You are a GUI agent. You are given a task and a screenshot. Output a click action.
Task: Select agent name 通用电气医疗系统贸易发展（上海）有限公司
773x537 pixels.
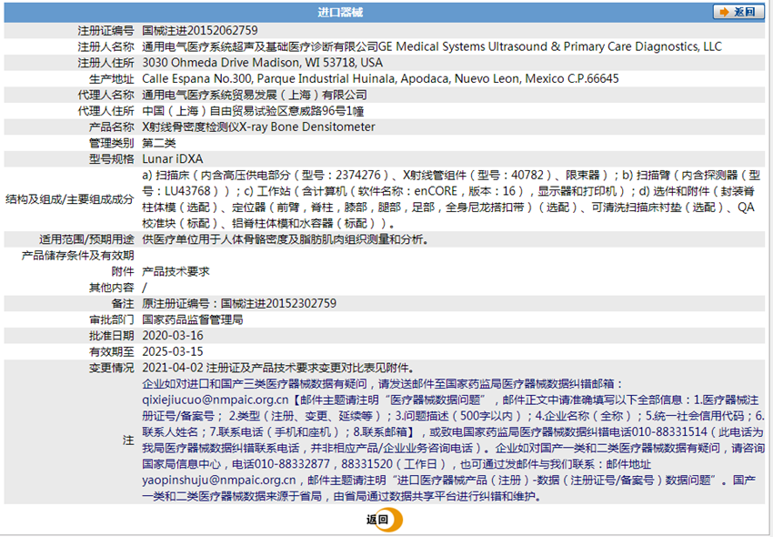pyautogui.click(x=255, y=95)
